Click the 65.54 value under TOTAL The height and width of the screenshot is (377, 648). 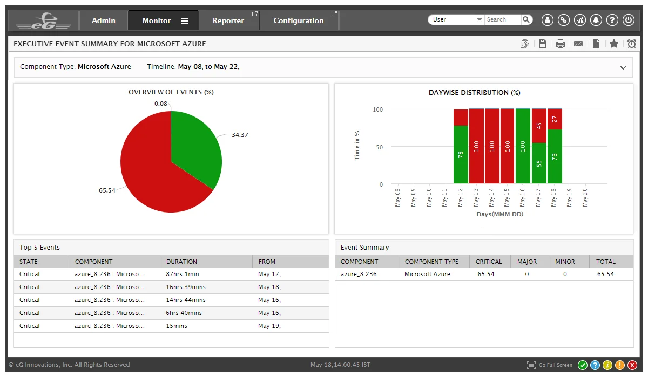point(605,274)
